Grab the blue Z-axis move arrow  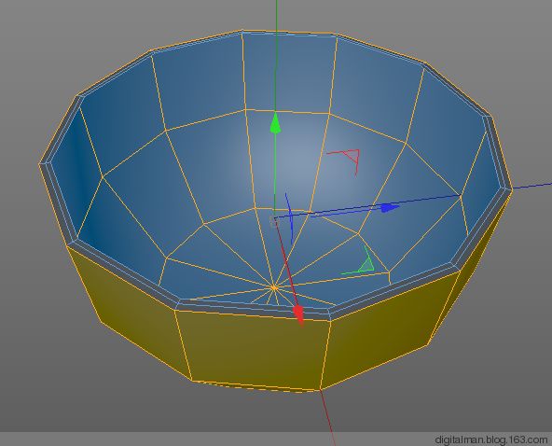click(390, 207)
